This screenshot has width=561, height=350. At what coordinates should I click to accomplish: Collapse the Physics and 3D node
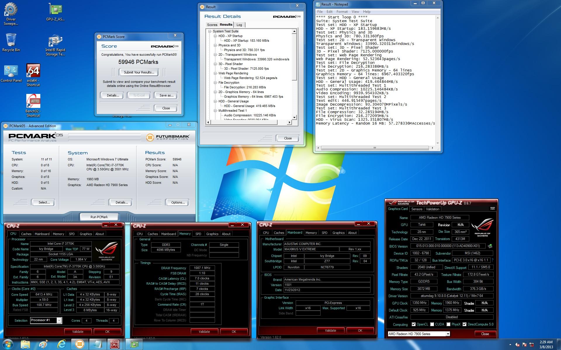pos(215,45)
